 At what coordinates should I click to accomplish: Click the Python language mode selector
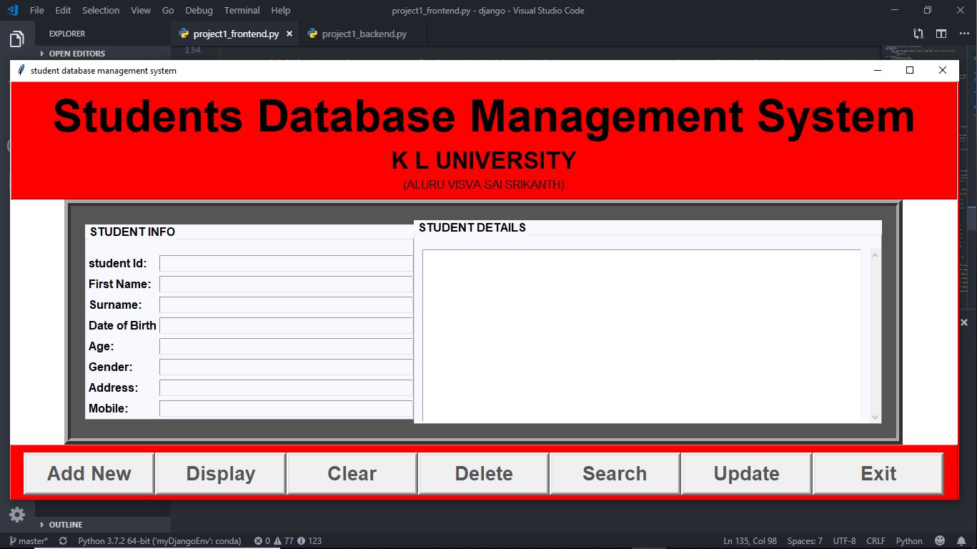pyautogui.click(x=909, y=541)
